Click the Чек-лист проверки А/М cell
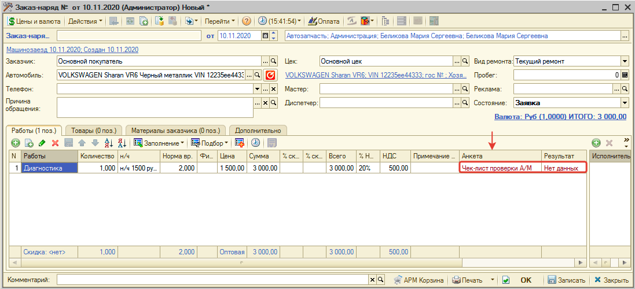This screenshot has width=635, height=289. (x=501, y=168)
